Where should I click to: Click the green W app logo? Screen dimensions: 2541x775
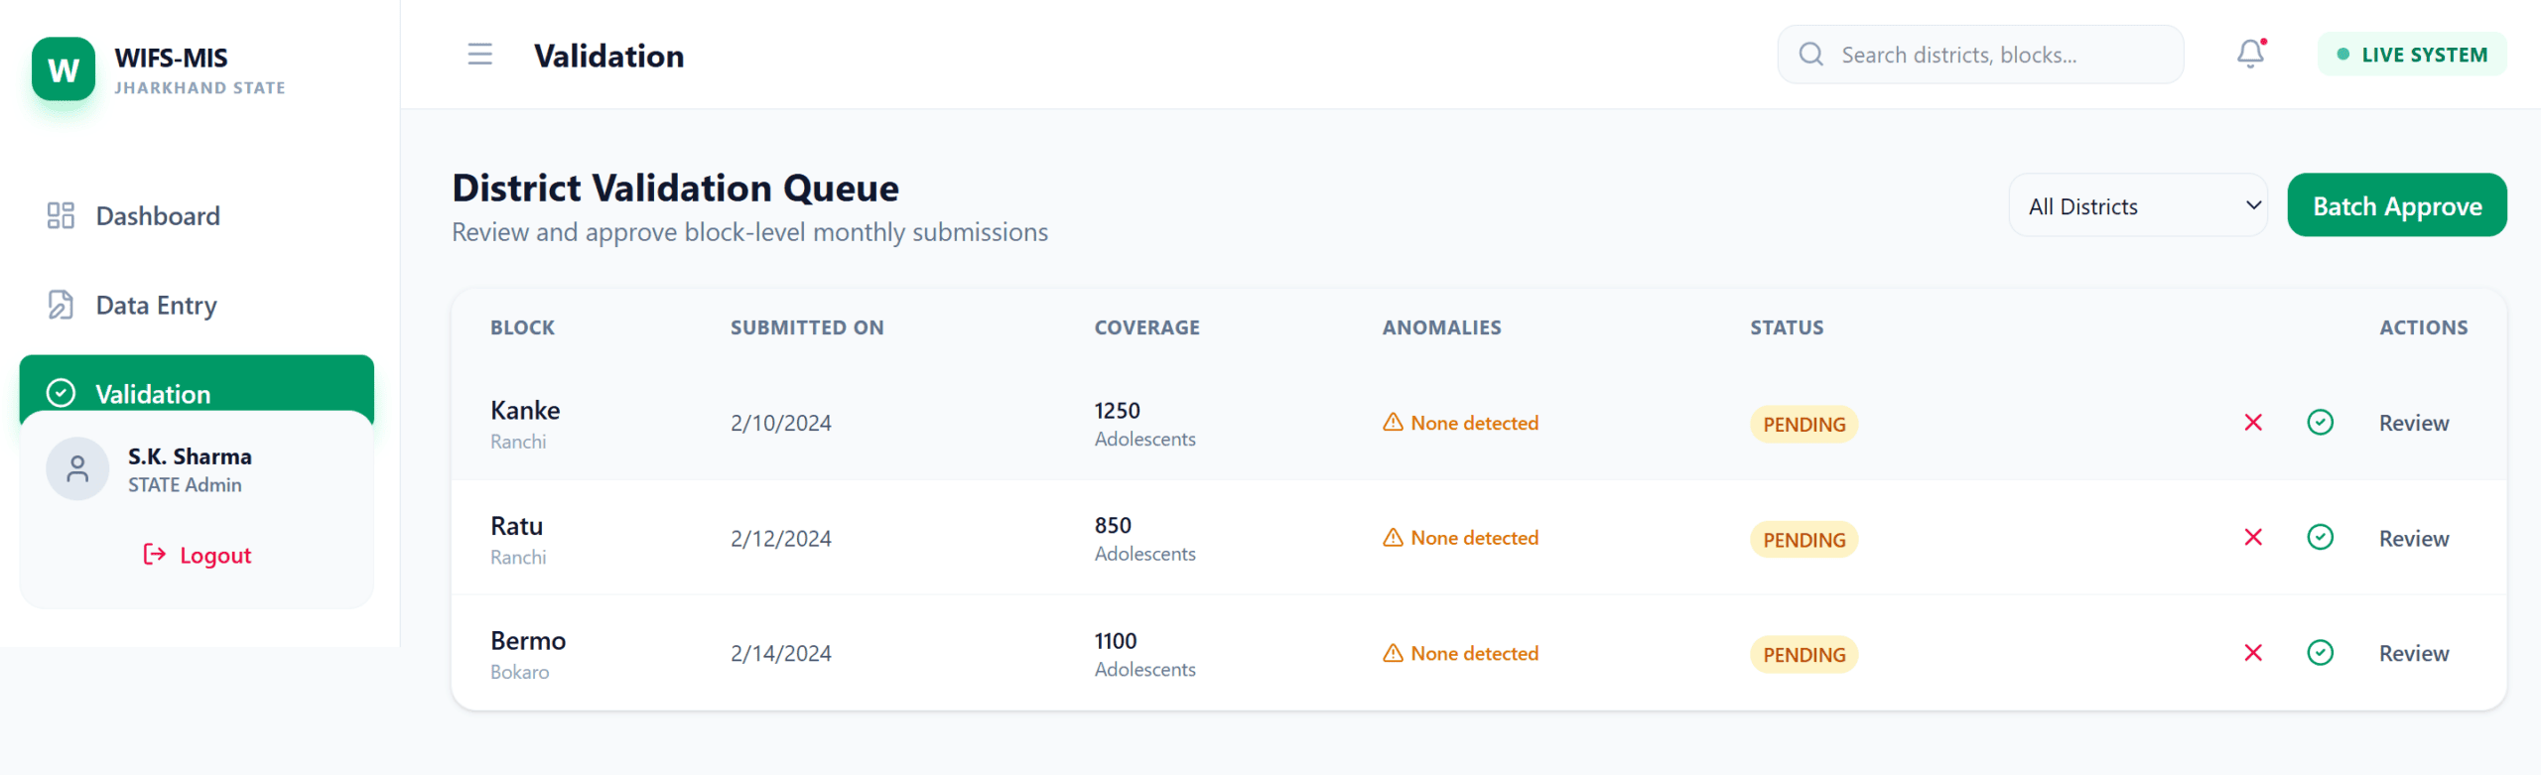64,69
